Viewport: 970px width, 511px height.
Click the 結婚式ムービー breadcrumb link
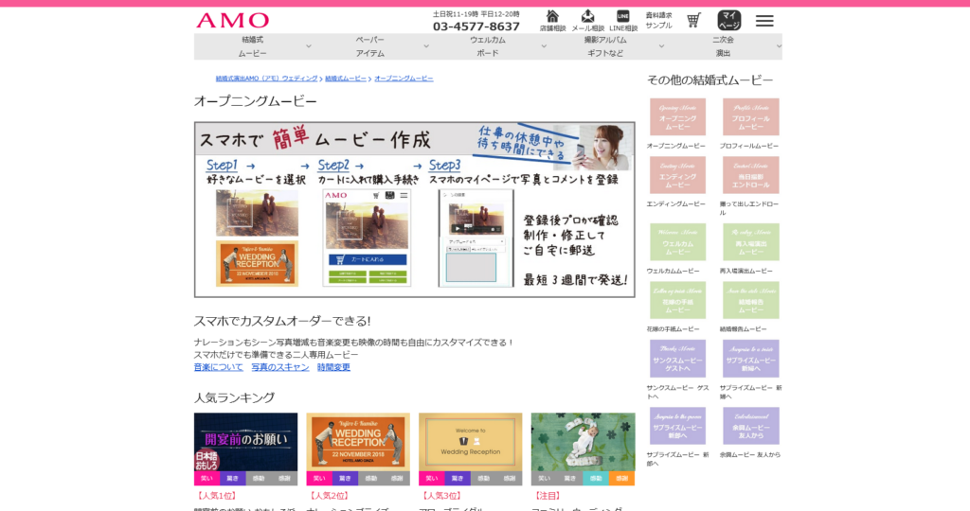(346, 79)
